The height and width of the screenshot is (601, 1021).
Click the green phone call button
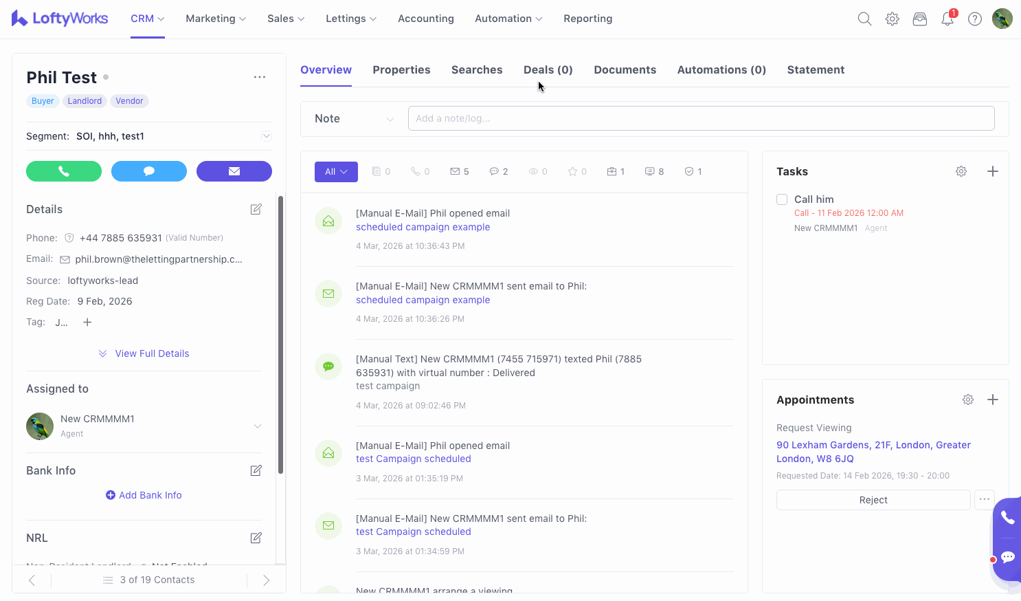pos(64,171)
